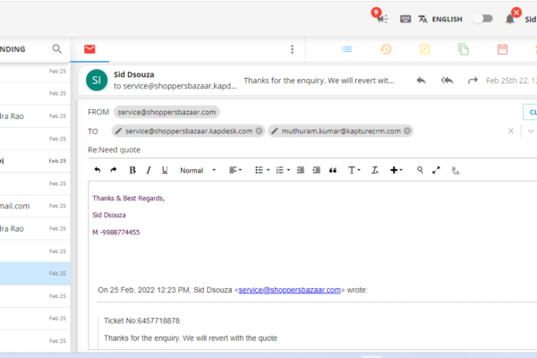
Task: Clear text formatting
Action: (x=375, y=170)
